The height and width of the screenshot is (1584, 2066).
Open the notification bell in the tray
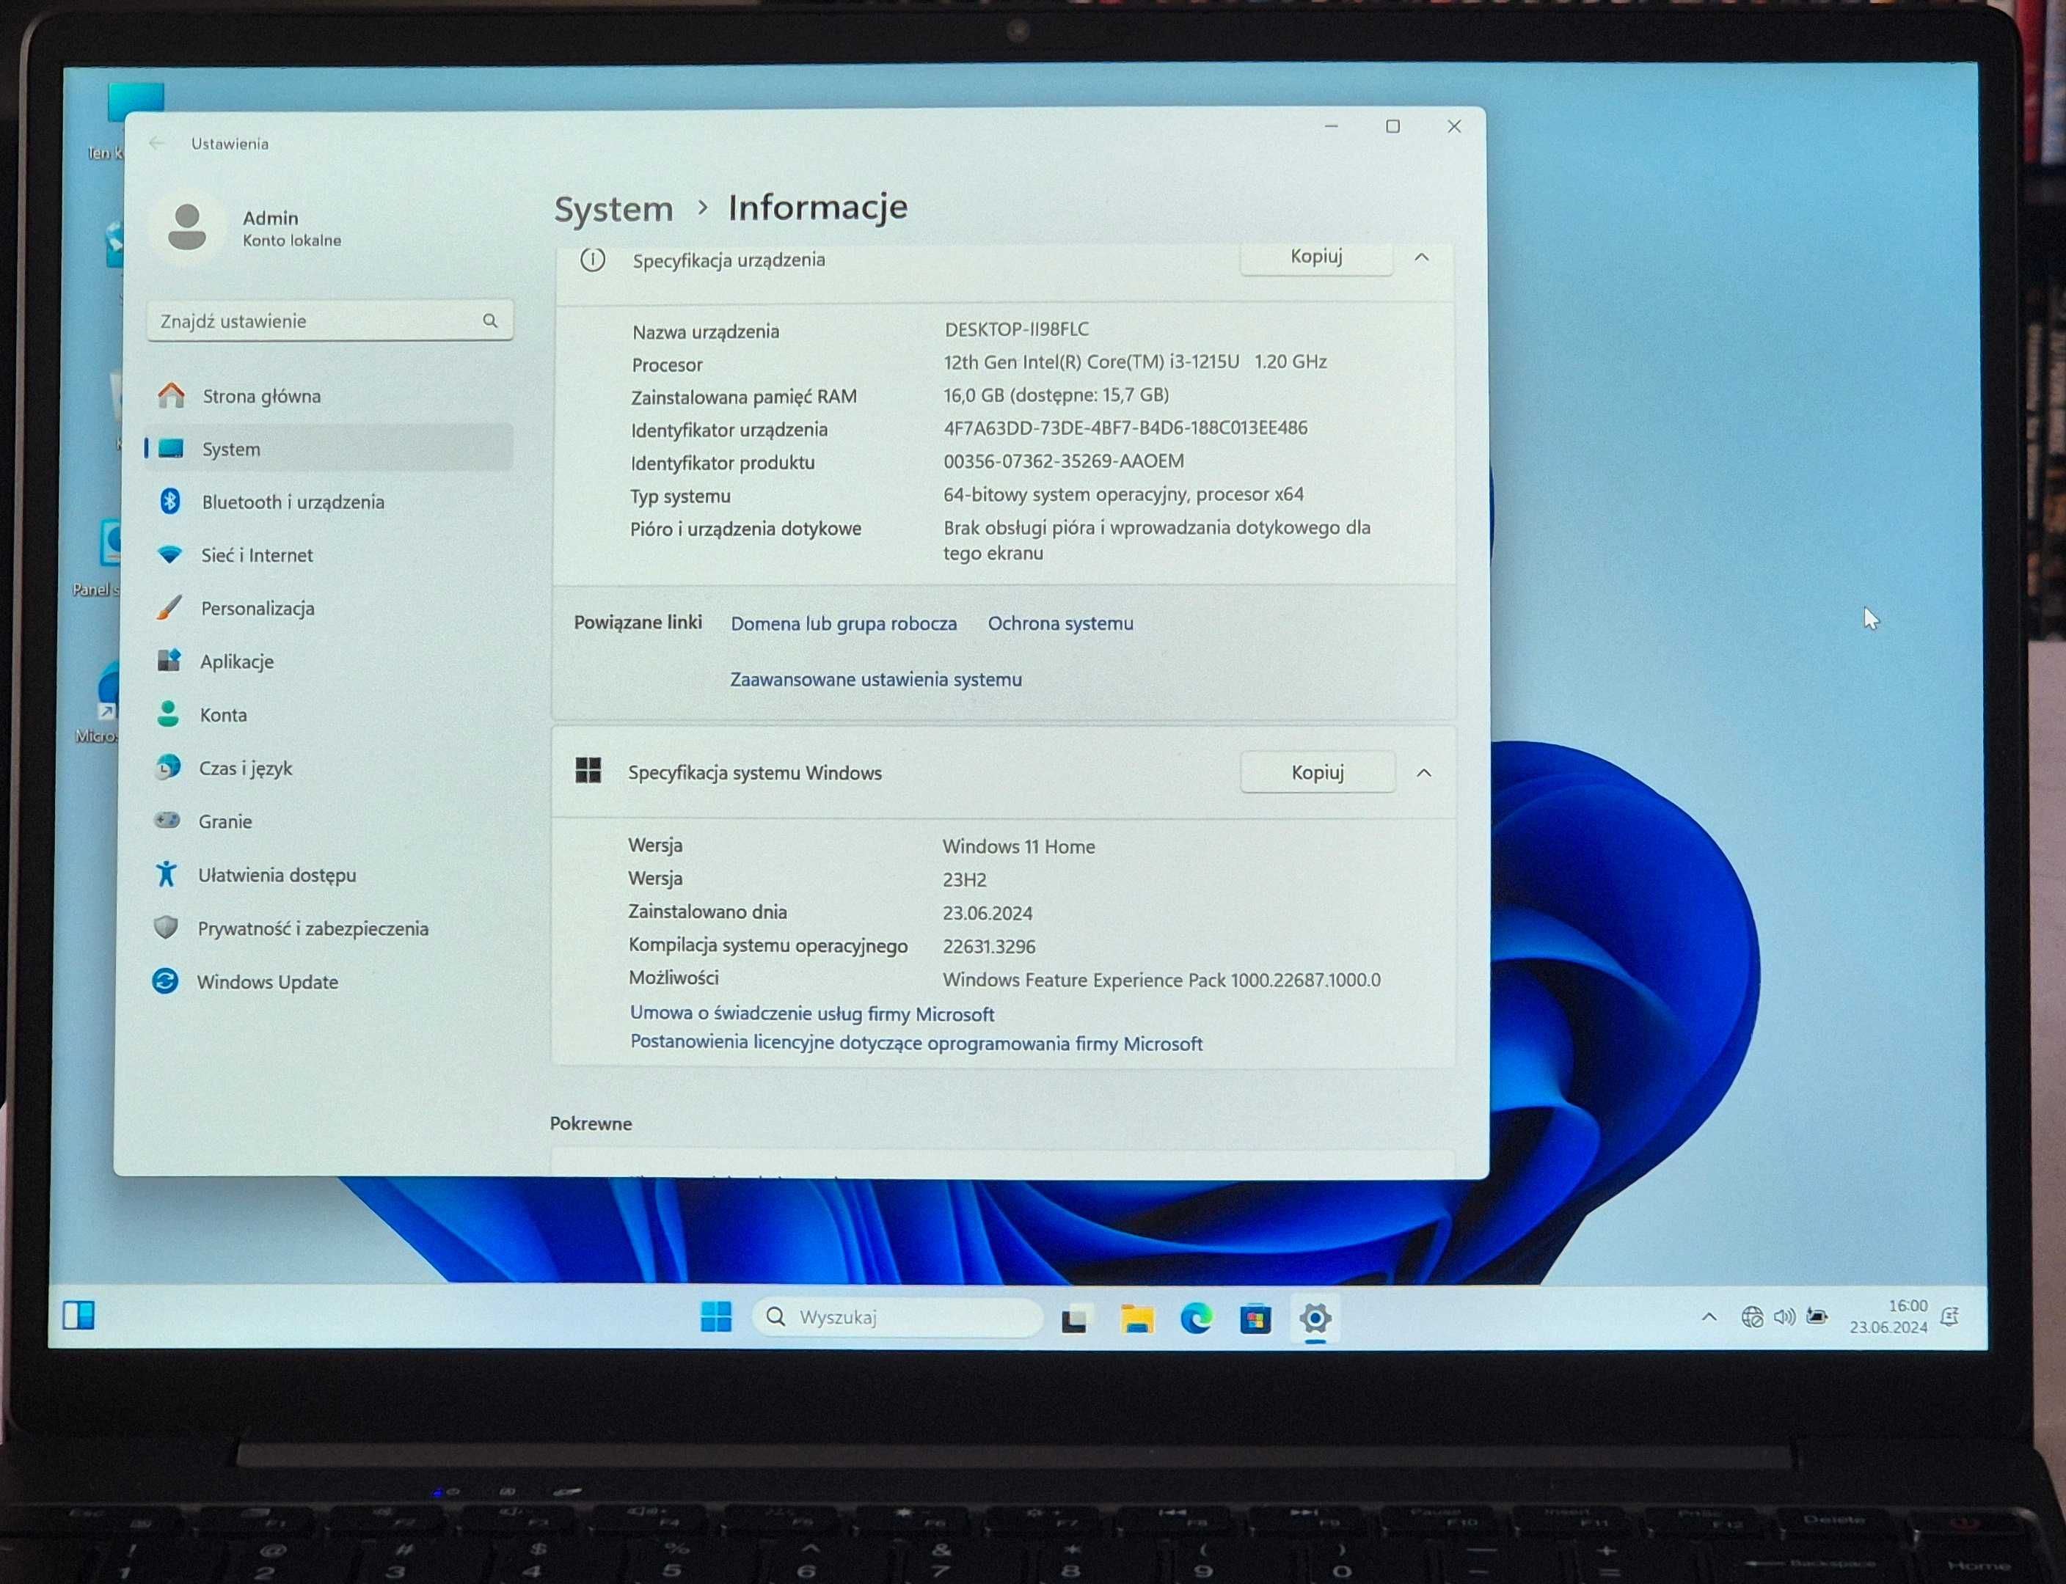(1950, 1317)
